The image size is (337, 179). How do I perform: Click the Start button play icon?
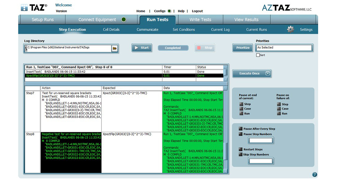136,48
